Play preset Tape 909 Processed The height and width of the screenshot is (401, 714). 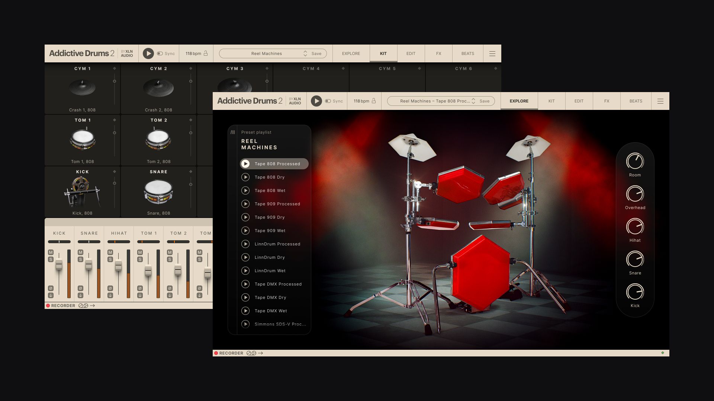coord(245,204)
